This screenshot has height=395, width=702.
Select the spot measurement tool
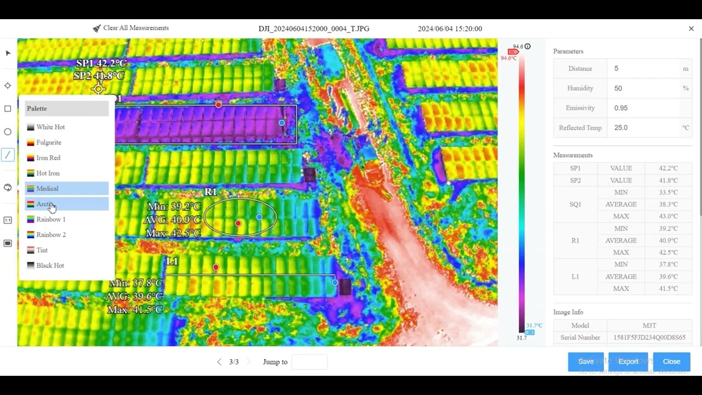click(8, 86)
